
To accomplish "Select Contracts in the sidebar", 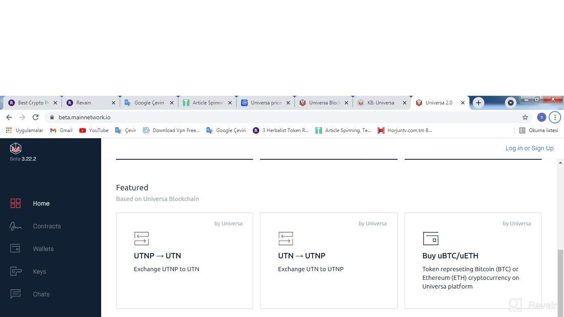I will 47,226.
